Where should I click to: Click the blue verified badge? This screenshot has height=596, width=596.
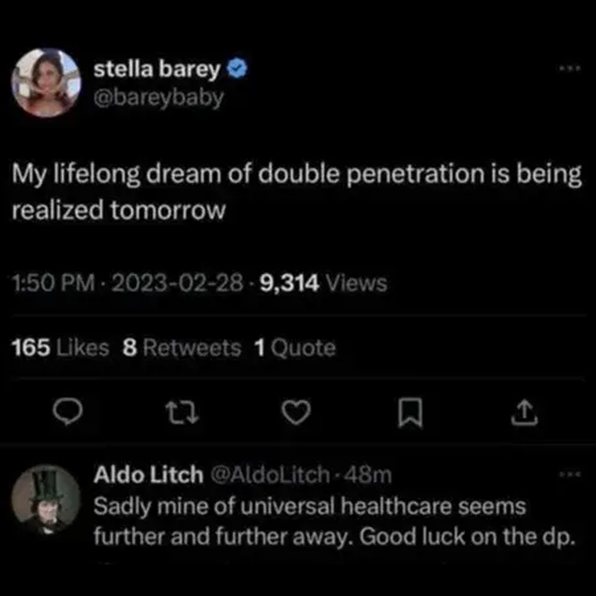(237, 69)
